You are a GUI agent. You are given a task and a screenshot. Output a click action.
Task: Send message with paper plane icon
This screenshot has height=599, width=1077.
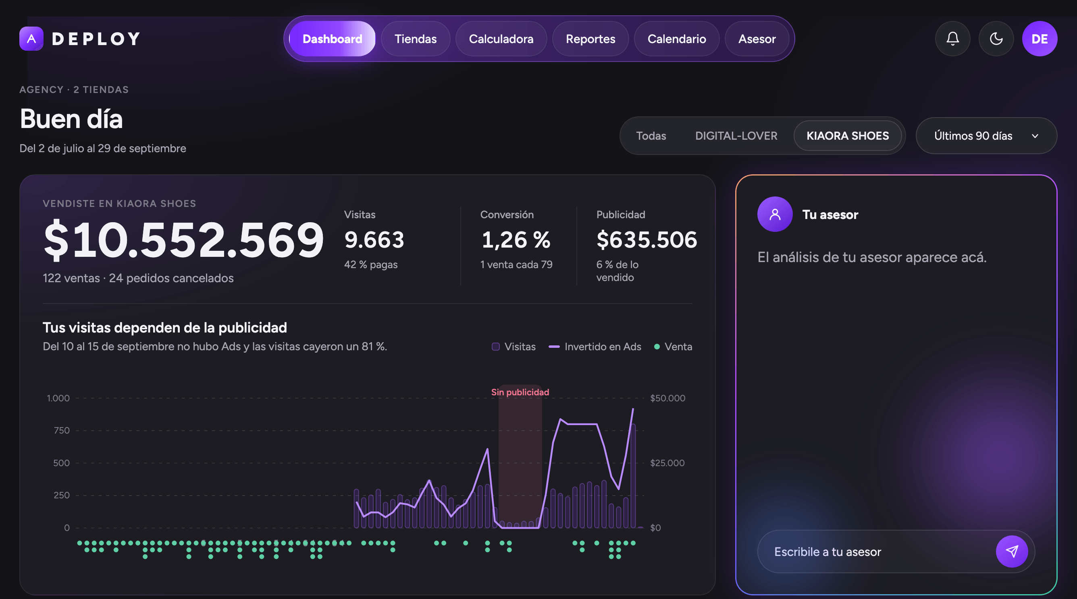[x=1012, y=551]
